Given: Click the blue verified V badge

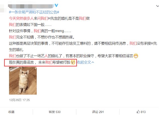Looking at the screenshot, I should point(56,5).
